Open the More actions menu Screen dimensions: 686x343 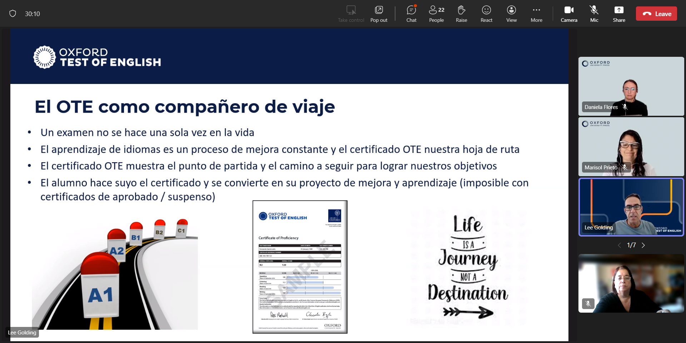(x=536, y=14)
